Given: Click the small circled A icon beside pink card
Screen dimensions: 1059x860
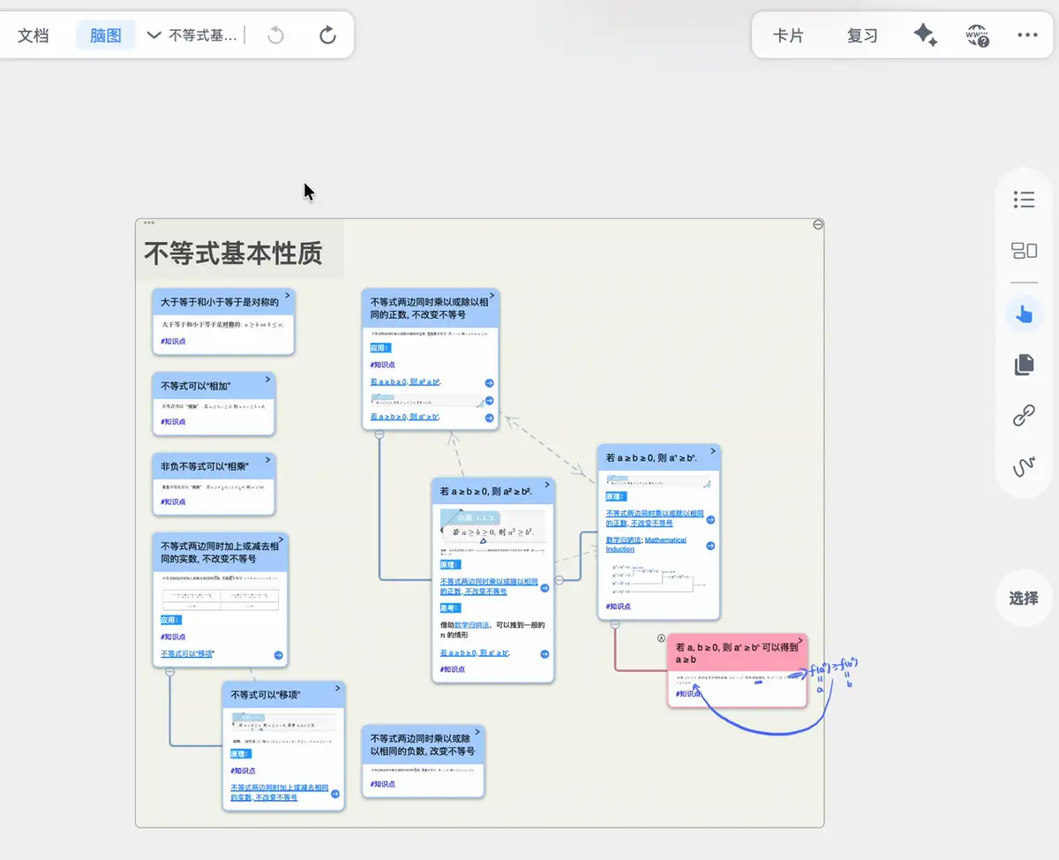Looking at the screenshot, I should (661, 637).
